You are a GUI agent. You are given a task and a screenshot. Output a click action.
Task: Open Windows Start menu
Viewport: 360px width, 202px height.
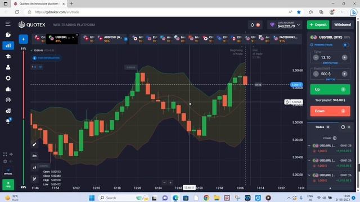[x=92, y=198]
